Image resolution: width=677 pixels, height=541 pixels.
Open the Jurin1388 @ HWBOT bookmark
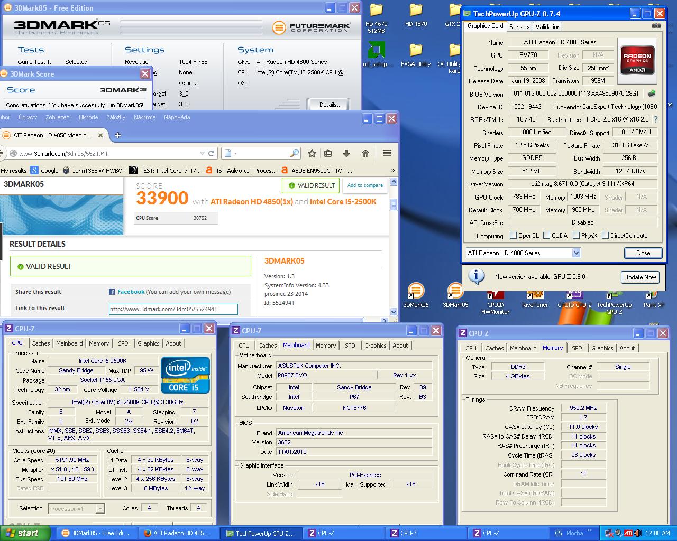click(x=94, y=170)
